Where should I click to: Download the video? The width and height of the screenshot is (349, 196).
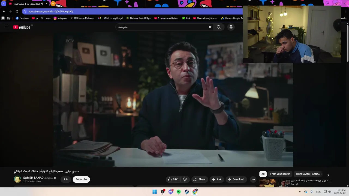(236, 179)
